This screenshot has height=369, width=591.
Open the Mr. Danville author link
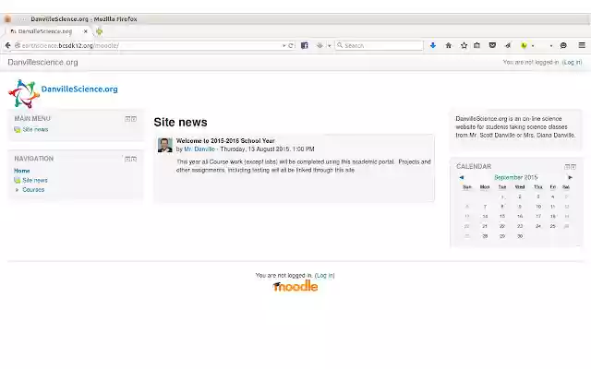[x=199, y=149]
